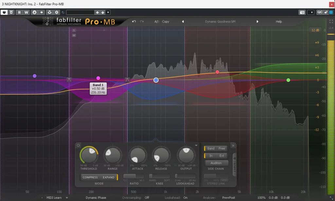The image size is (335, 201).
Task: Select Band side chain mode
Action: pos(211,148)
